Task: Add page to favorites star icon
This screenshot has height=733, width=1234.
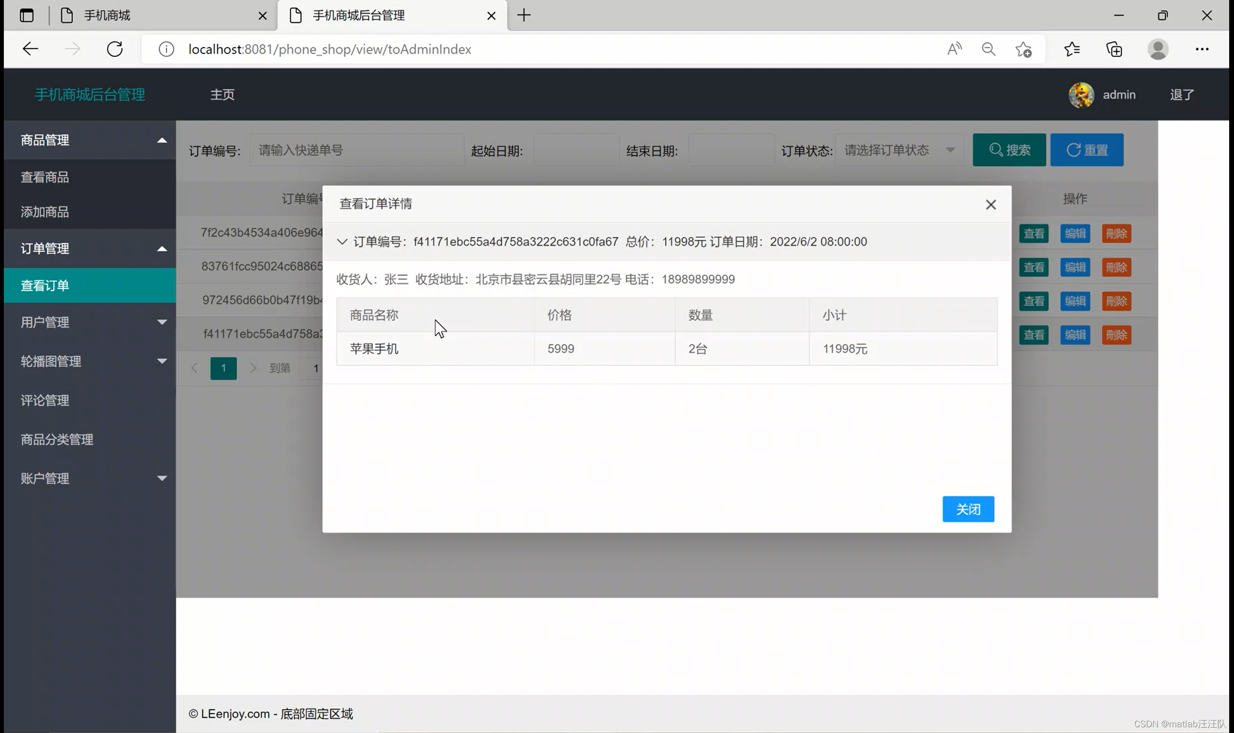Action: (x=1023, y=49)
